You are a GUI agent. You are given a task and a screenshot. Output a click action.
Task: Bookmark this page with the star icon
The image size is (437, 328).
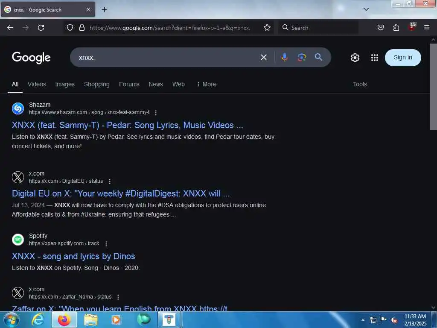tap(267, 27)
